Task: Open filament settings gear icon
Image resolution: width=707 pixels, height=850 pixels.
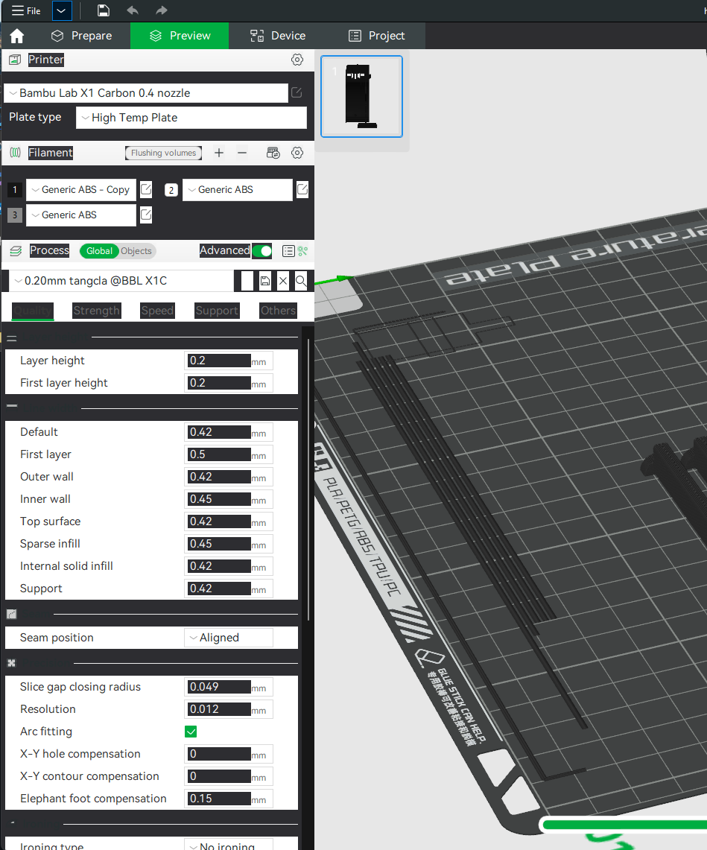Action: coord(297,153)
